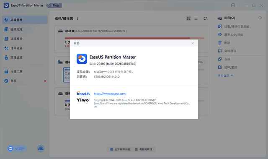
Task: Click the 還原磁區 partition recovery icon
Action: coord(6,48)
